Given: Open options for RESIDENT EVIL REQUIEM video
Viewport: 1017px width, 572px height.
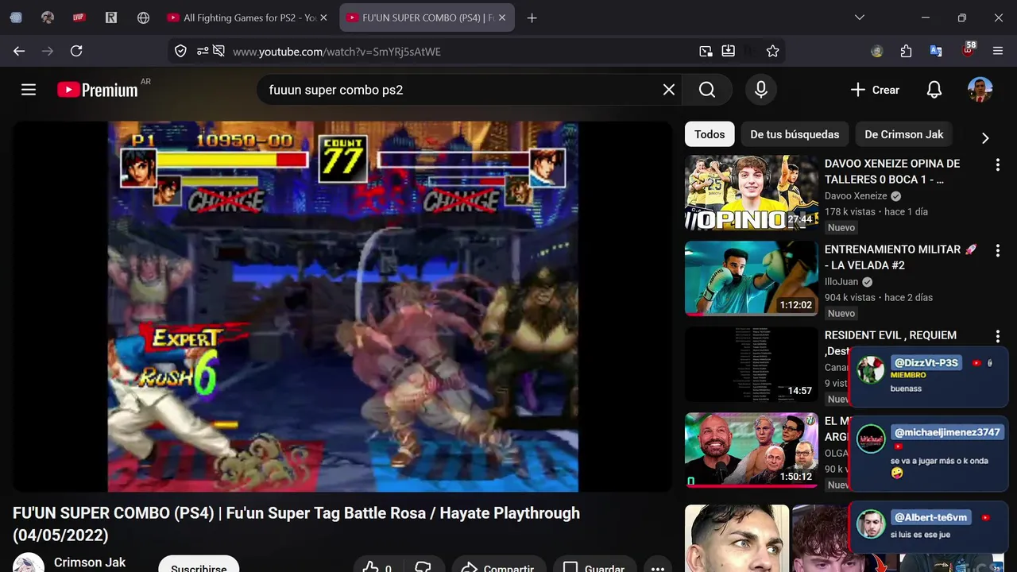Looking at the screenshot, I should 998,336.
